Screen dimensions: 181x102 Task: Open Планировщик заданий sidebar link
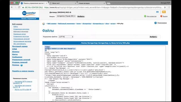pos(21,39)
